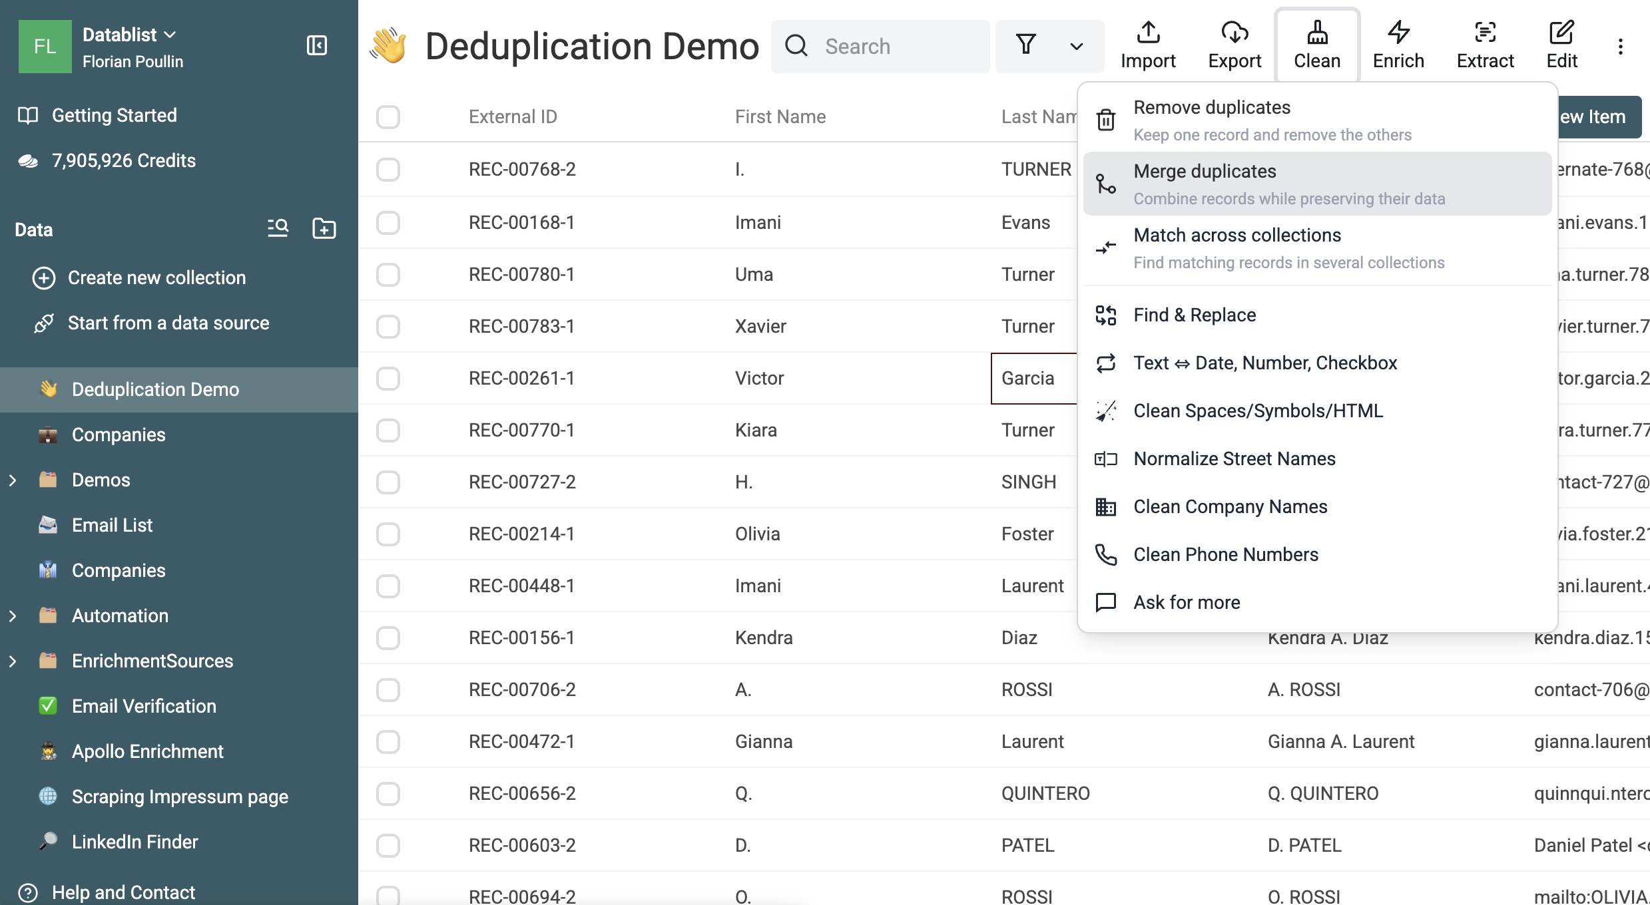Click the new folder icon in Data section
The height and width of the screenshot is (905, 1650).
[324, 228]
